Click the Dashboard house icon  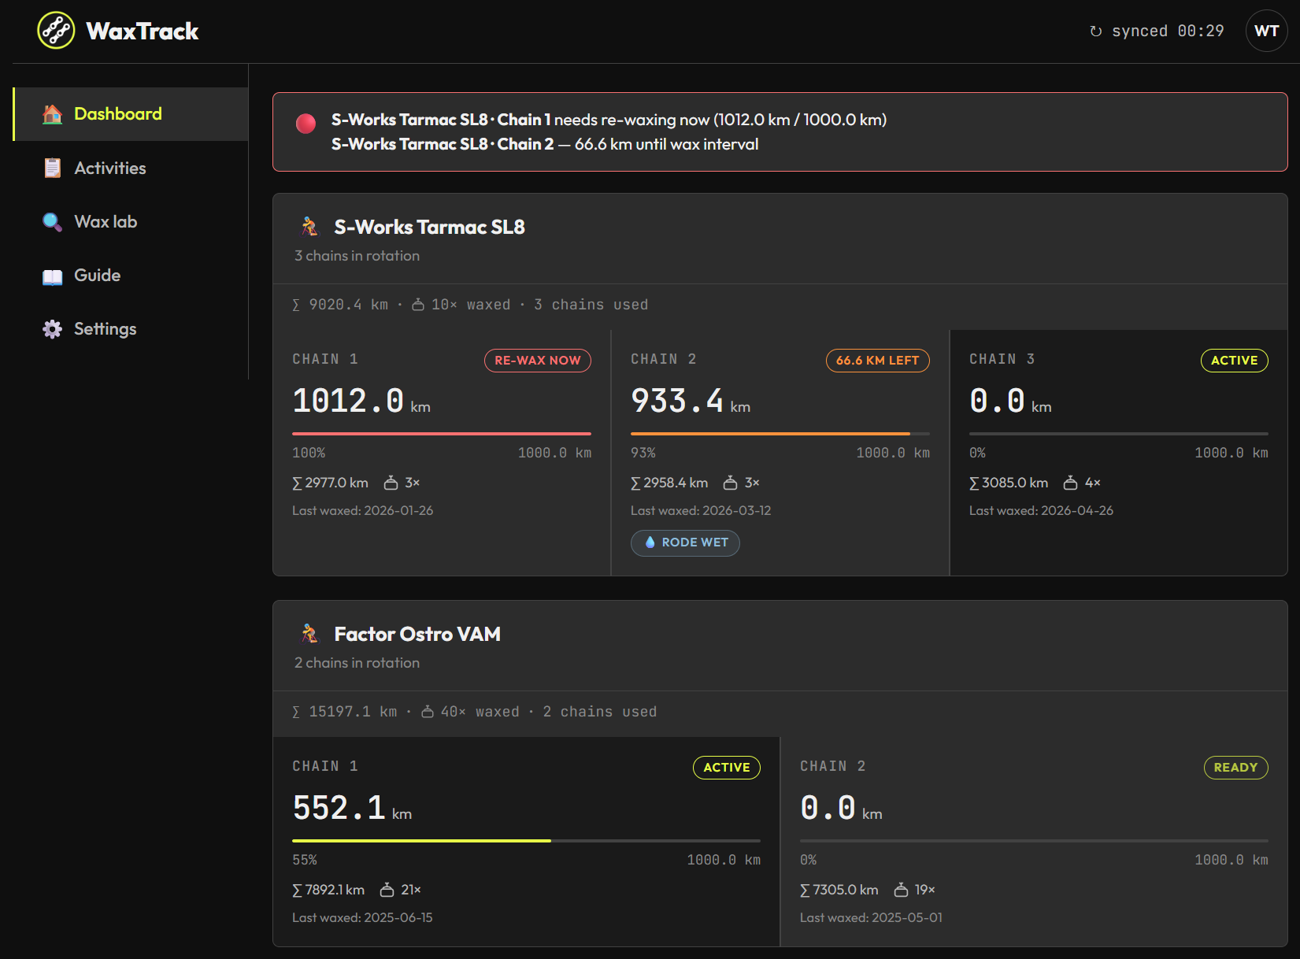coord(52,114)
